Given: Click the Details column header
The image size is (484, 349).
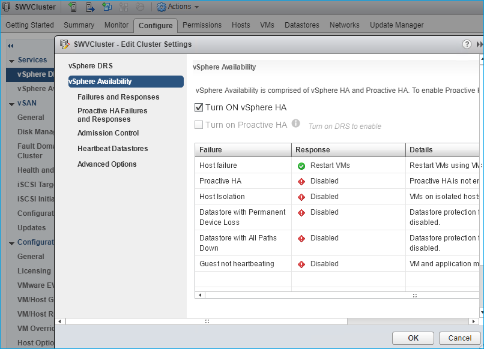Looking at the screenshot, I should pos(443,150).
